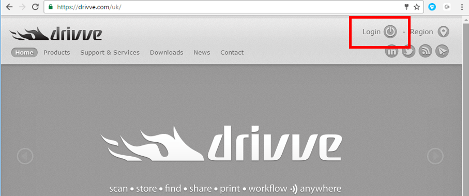Show next slide with right arrow
Viewport: 469px width, 196px height.
tap(435, 156)
